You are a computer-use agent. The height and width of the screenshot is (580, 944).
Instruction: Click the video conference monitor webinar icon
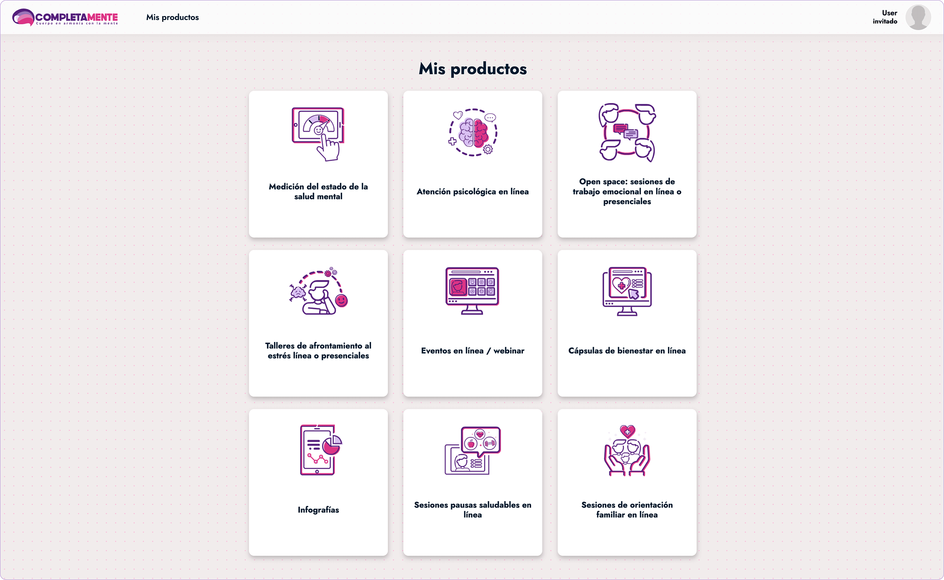coord(472,291)
